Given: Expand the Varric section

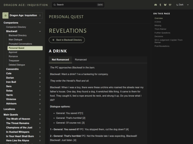Looking at the screenshot, I should click(40, 95).
